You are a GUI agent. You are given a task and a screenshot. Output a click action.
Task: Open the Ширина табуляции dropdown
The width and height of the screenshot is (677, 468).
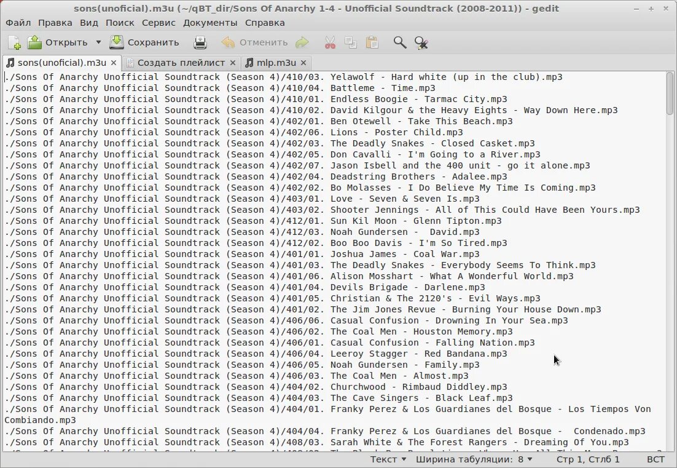[474, 459]
